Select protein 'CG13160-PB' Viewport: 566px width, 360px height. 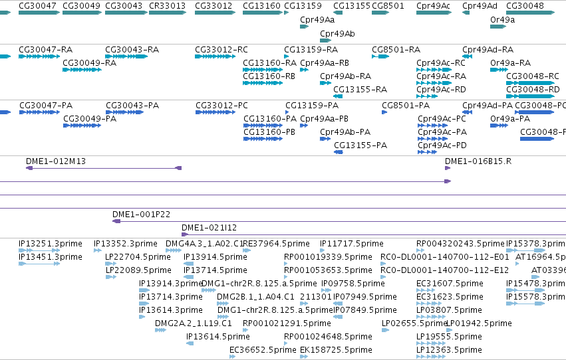[x=269, y=132]
